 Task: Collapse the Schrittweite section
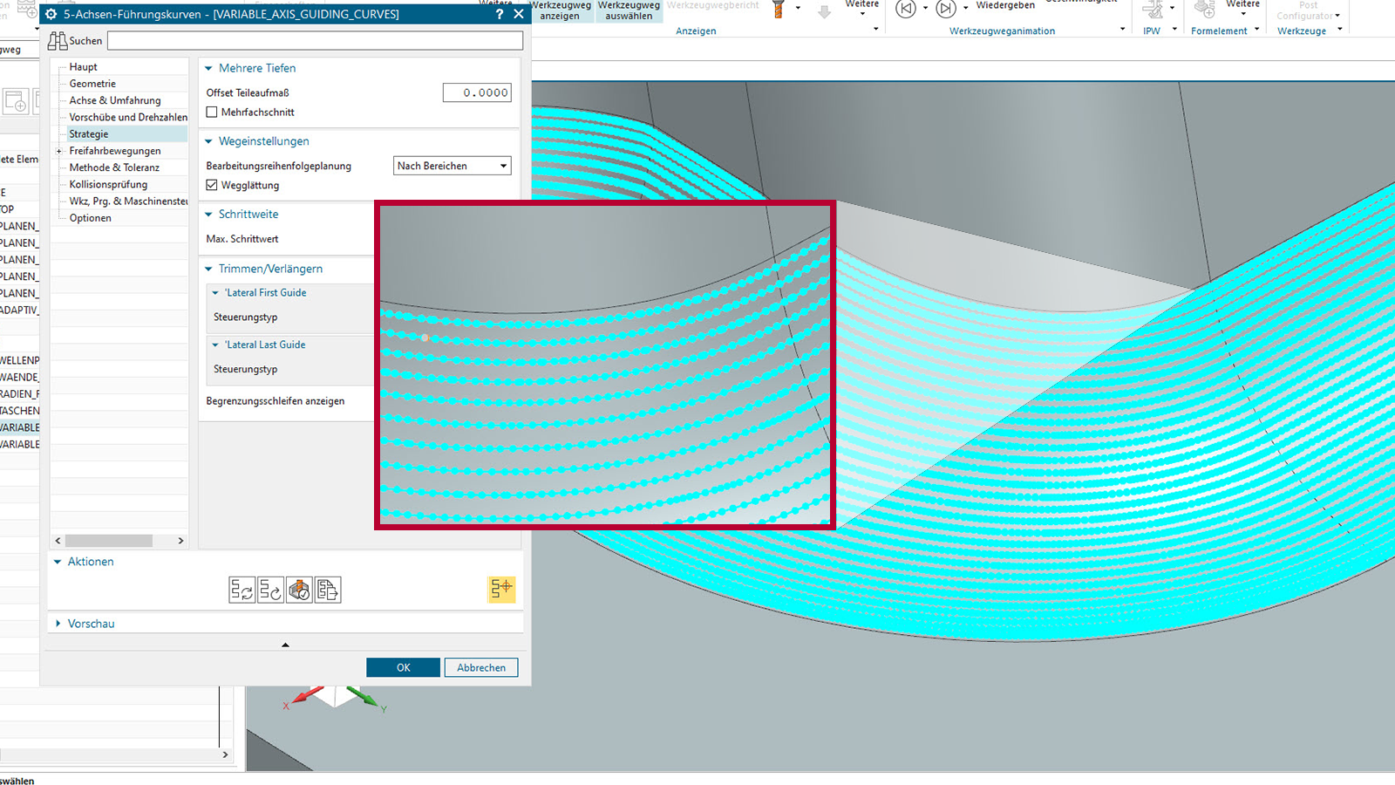[x=208, y=215]
